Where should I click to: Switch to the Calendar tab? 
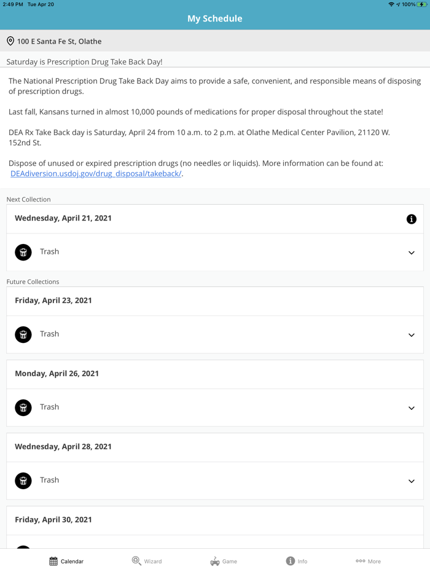pos(66,561)
